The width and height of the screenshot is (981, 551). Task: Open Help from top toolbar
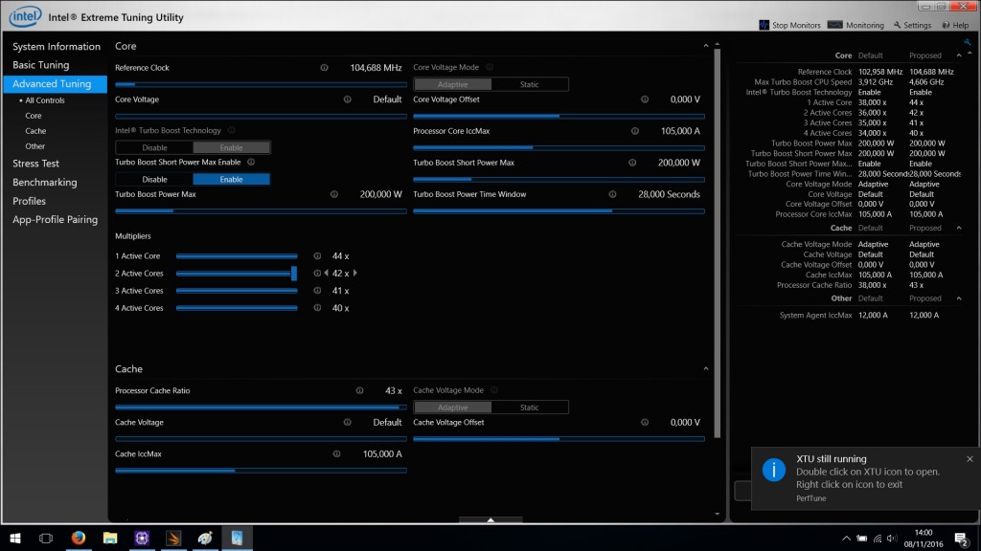pos(955,25)
